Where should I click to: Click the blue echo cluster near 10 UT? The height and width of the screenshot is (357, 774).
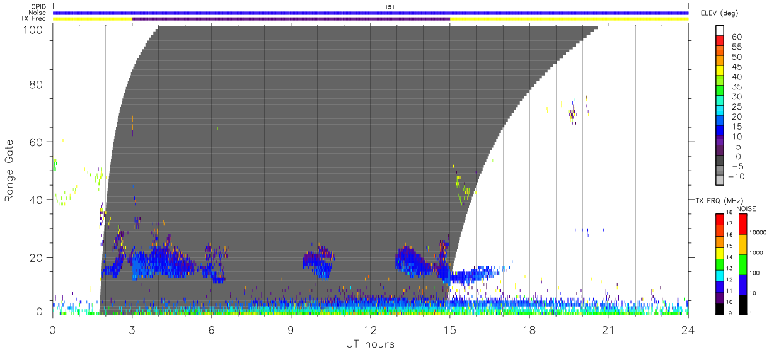click(318, 262)
